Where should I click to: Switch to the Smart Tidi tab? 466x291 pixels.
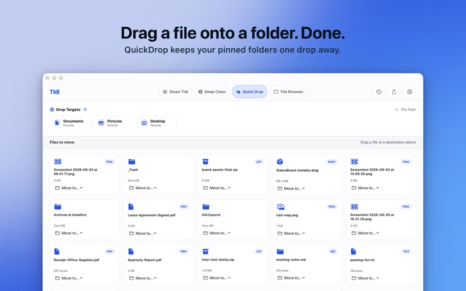pos(176,92)
